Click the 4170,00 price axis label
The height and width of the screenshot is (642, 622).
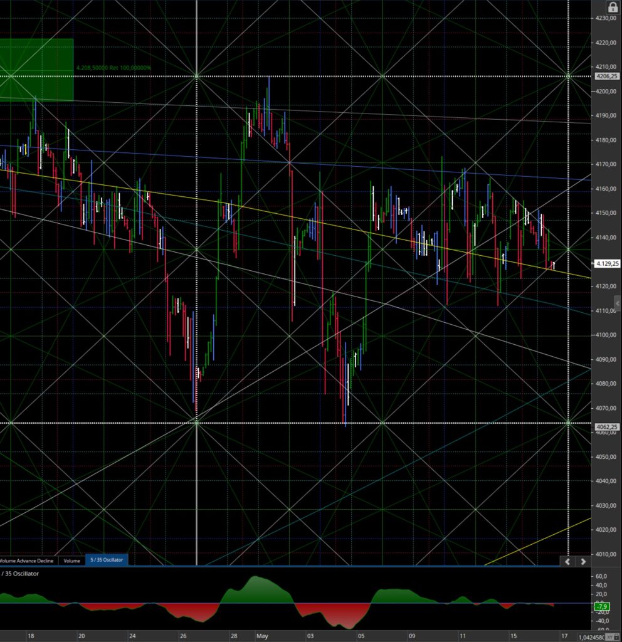pyautogui.click(x=606, y=164)
